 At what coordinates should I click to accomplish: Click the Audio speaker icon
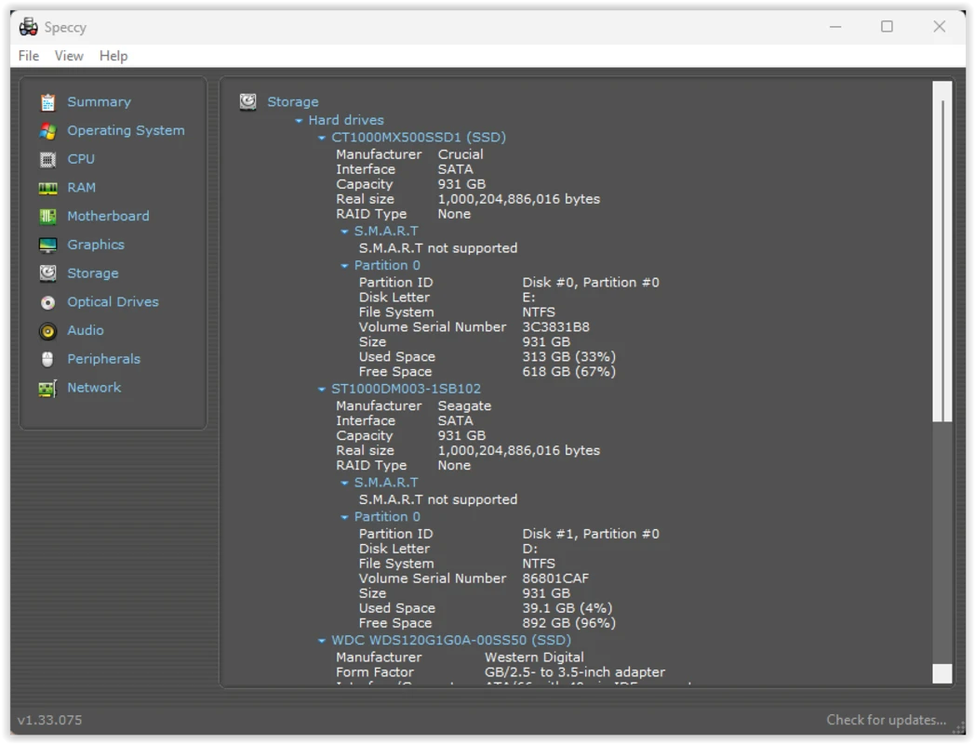(x=48, y=330)
